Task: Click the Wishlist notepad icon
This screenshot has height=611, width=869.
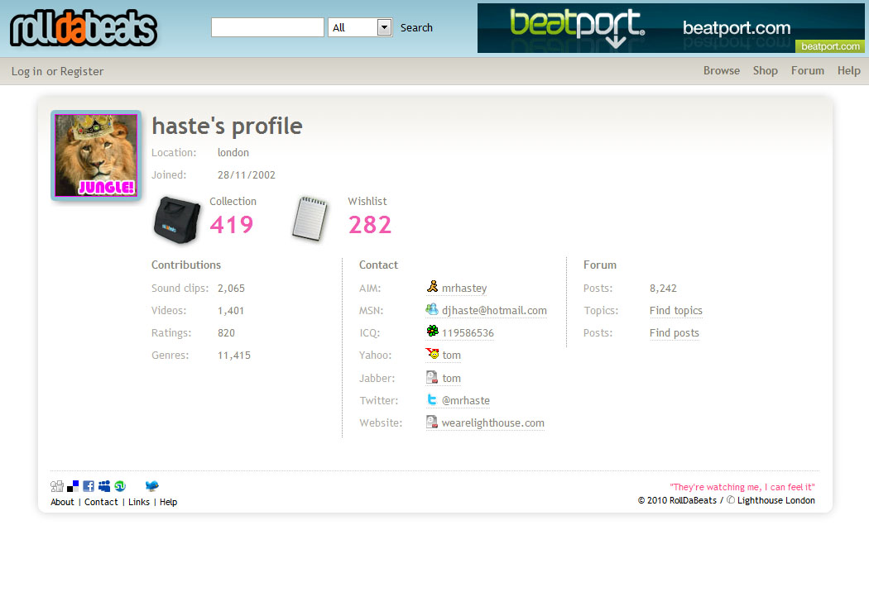Action: coord(310,219)
